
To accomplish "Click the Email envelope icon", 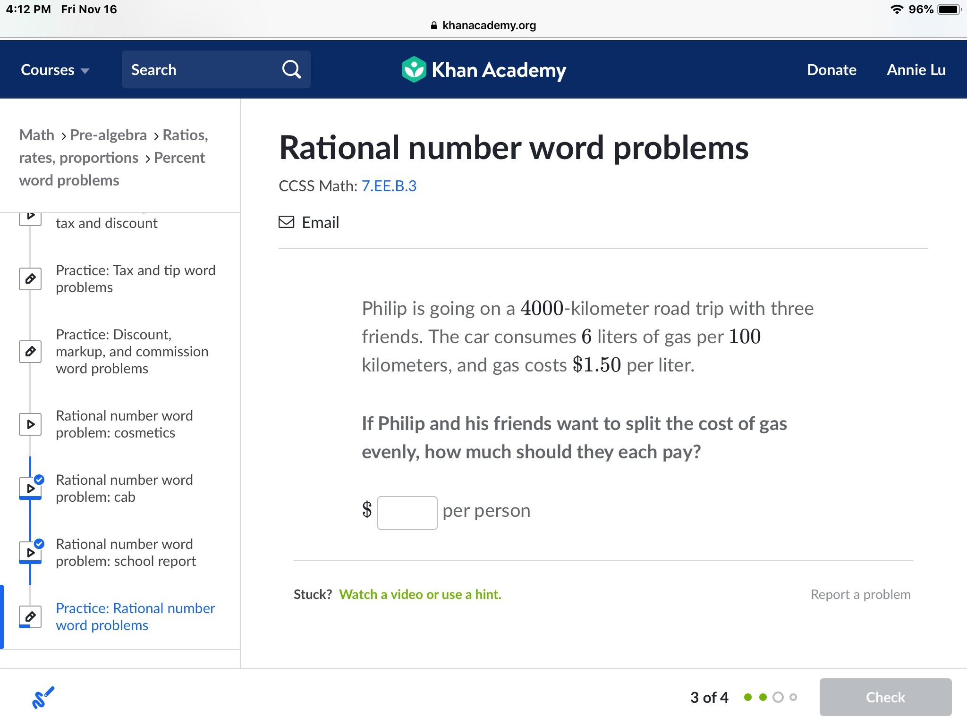I will [x=286, y=222].
